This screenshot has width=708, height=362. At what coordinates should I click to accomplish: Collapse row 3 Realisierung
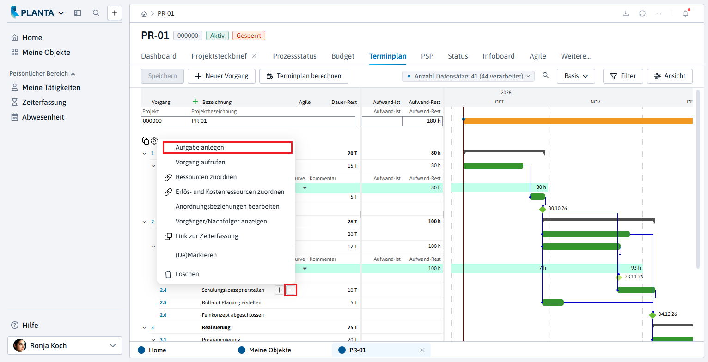tap(144, 327)
